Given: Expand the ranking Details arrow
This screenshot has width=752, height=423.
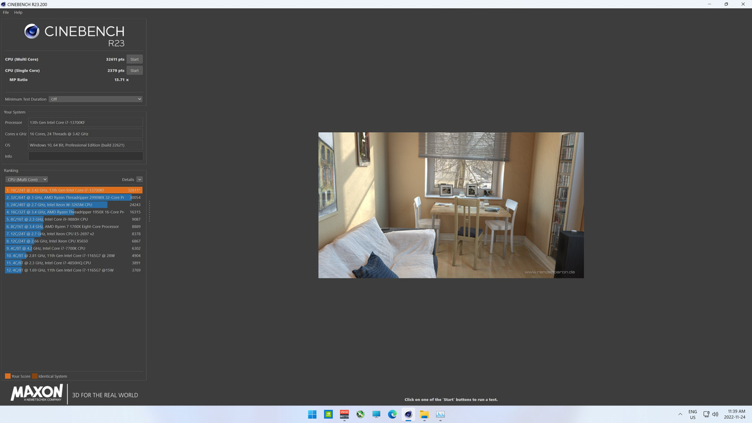Looking at the screenshot, I should 139,179.
